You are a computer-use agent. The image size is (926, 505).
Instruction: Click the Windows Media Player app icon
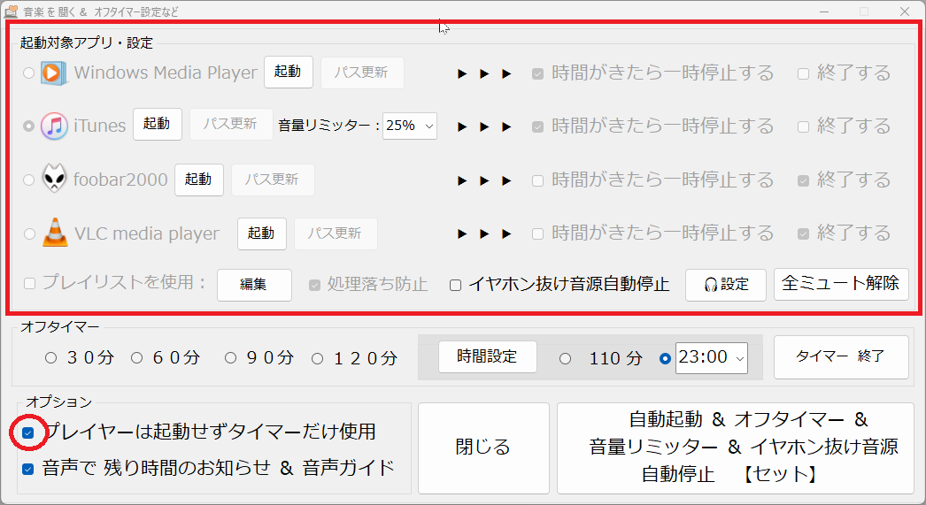pos(53,73)
